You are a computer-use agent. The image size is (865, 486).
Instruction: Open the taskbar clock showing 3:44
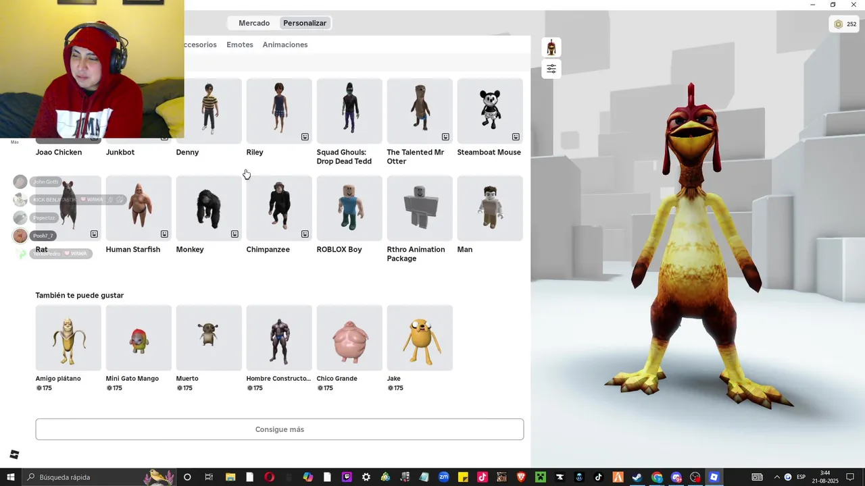tap(825, 477)
